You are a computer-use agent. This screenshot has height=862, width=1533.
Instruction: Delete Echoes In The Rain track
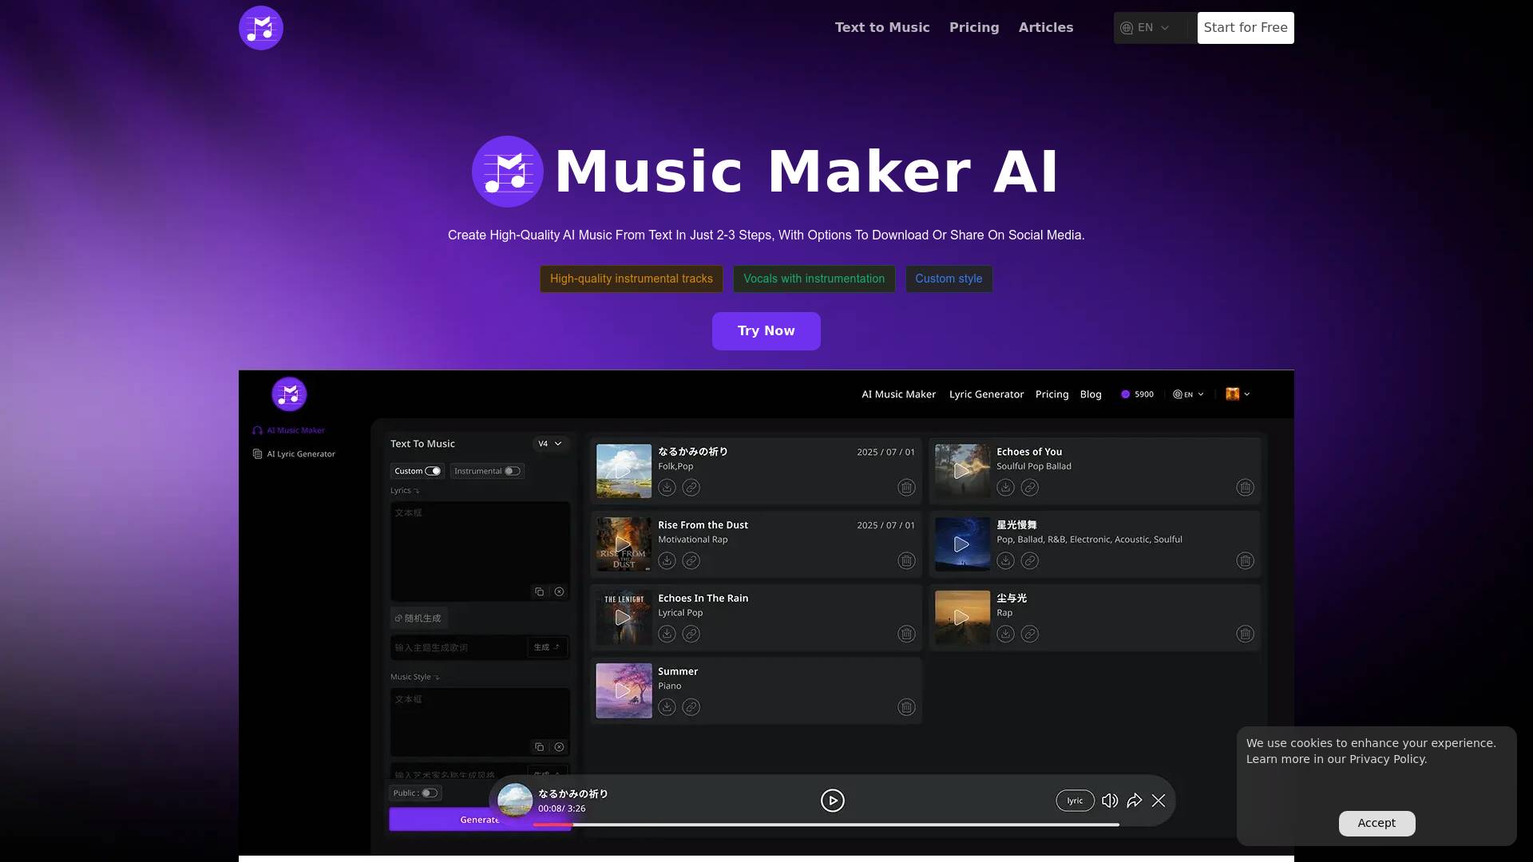(x=906, y=634)
